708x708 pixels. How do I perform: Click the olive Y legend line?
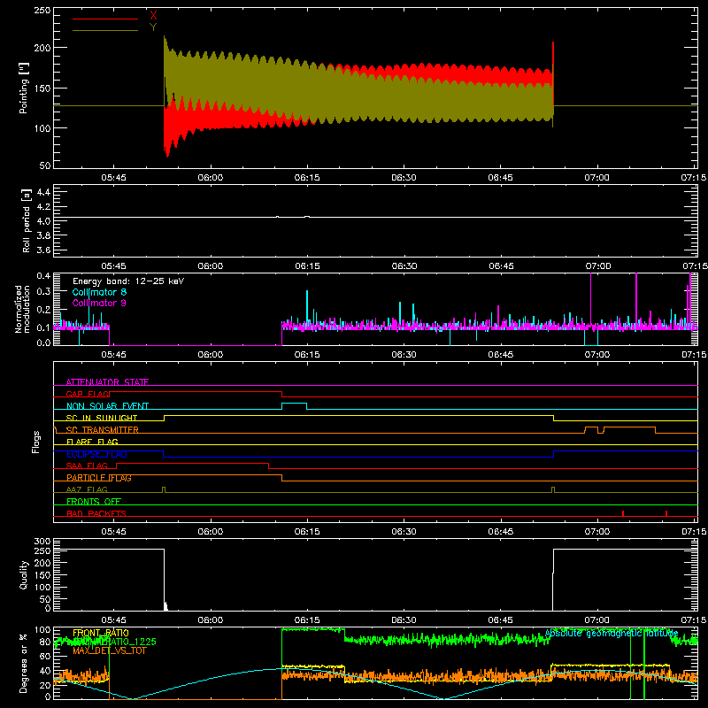click(x=104, y=30)
